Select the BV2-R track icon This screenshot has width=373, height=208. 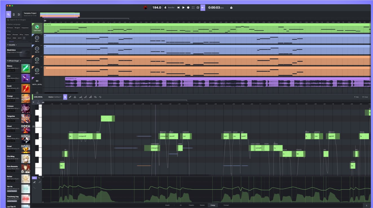tap(37, 70)
